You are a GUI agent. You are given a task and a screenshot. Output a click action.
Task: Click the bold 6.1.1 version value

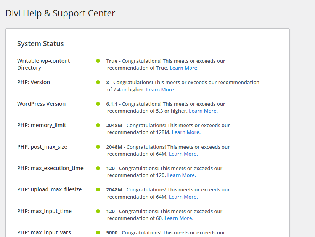[112, 104]
